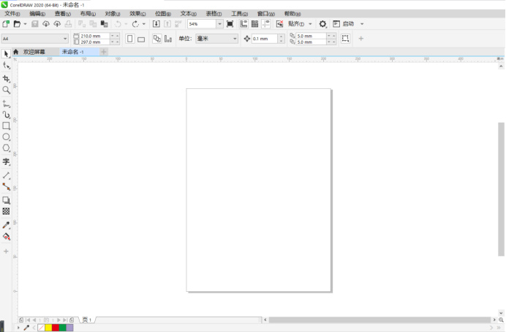Select the Artistic Media tool
This screenshot has height=332, width=506.
6,115
